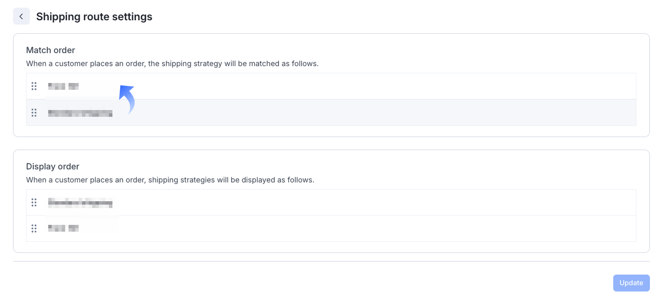
Task: Click blurred name in second Match order row
Action: pos(80,113)
